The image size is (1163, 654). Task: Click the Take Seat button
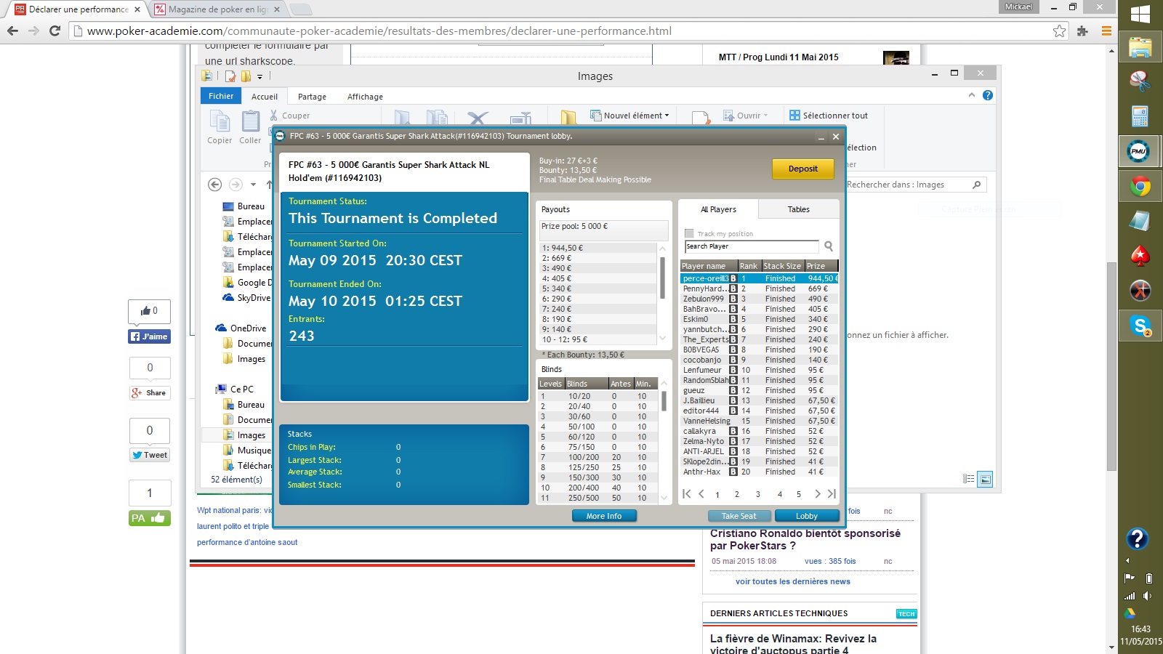[x=739, y=516]
